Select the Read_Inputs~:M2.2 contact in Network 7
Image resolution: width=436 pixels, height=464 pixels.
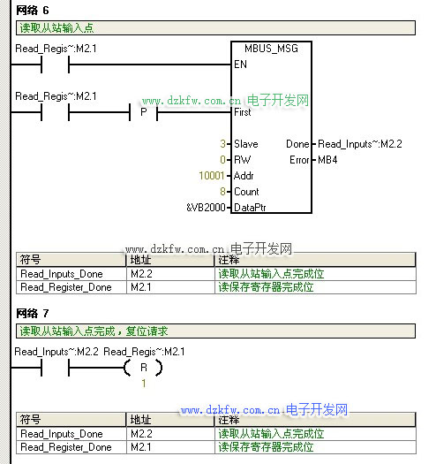click(55, 368)
